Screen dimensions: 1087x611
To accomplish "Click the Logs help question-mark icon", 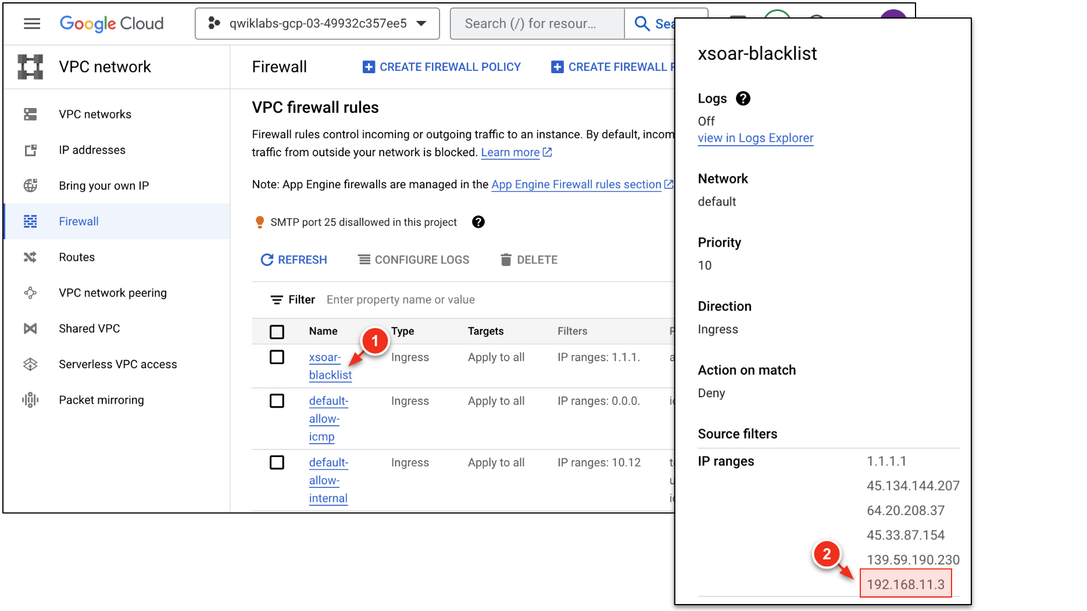I will click(x=743, y=99).
